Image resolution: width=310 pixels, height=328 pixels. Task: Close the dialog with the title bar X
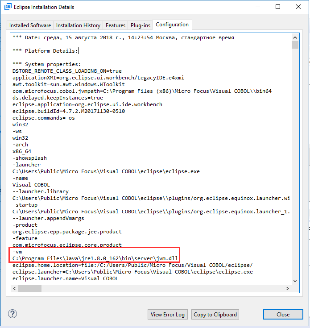[x=298, y=7]
